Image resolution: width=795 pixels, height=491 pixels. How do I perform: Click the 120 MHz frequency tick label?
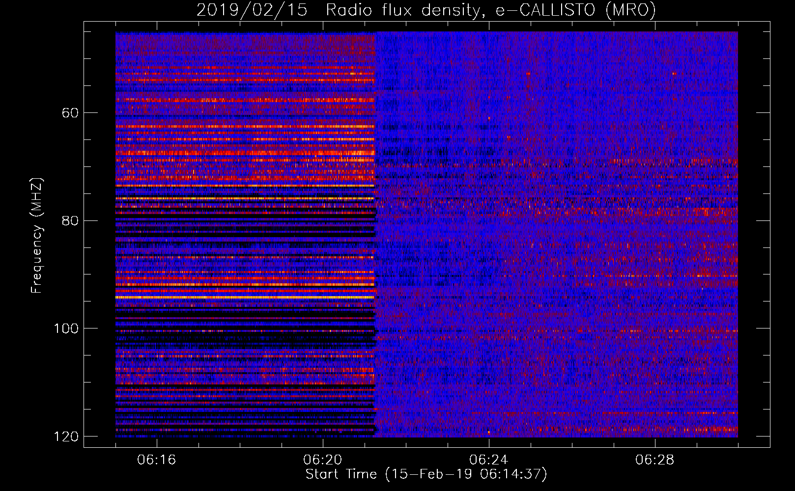pyautogui.click(x=66, y=436)
